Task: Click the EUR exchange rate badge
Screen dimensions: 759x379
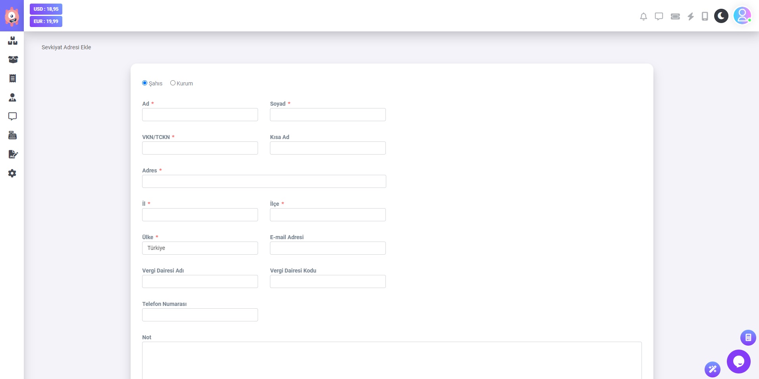Action: (46, 21)
